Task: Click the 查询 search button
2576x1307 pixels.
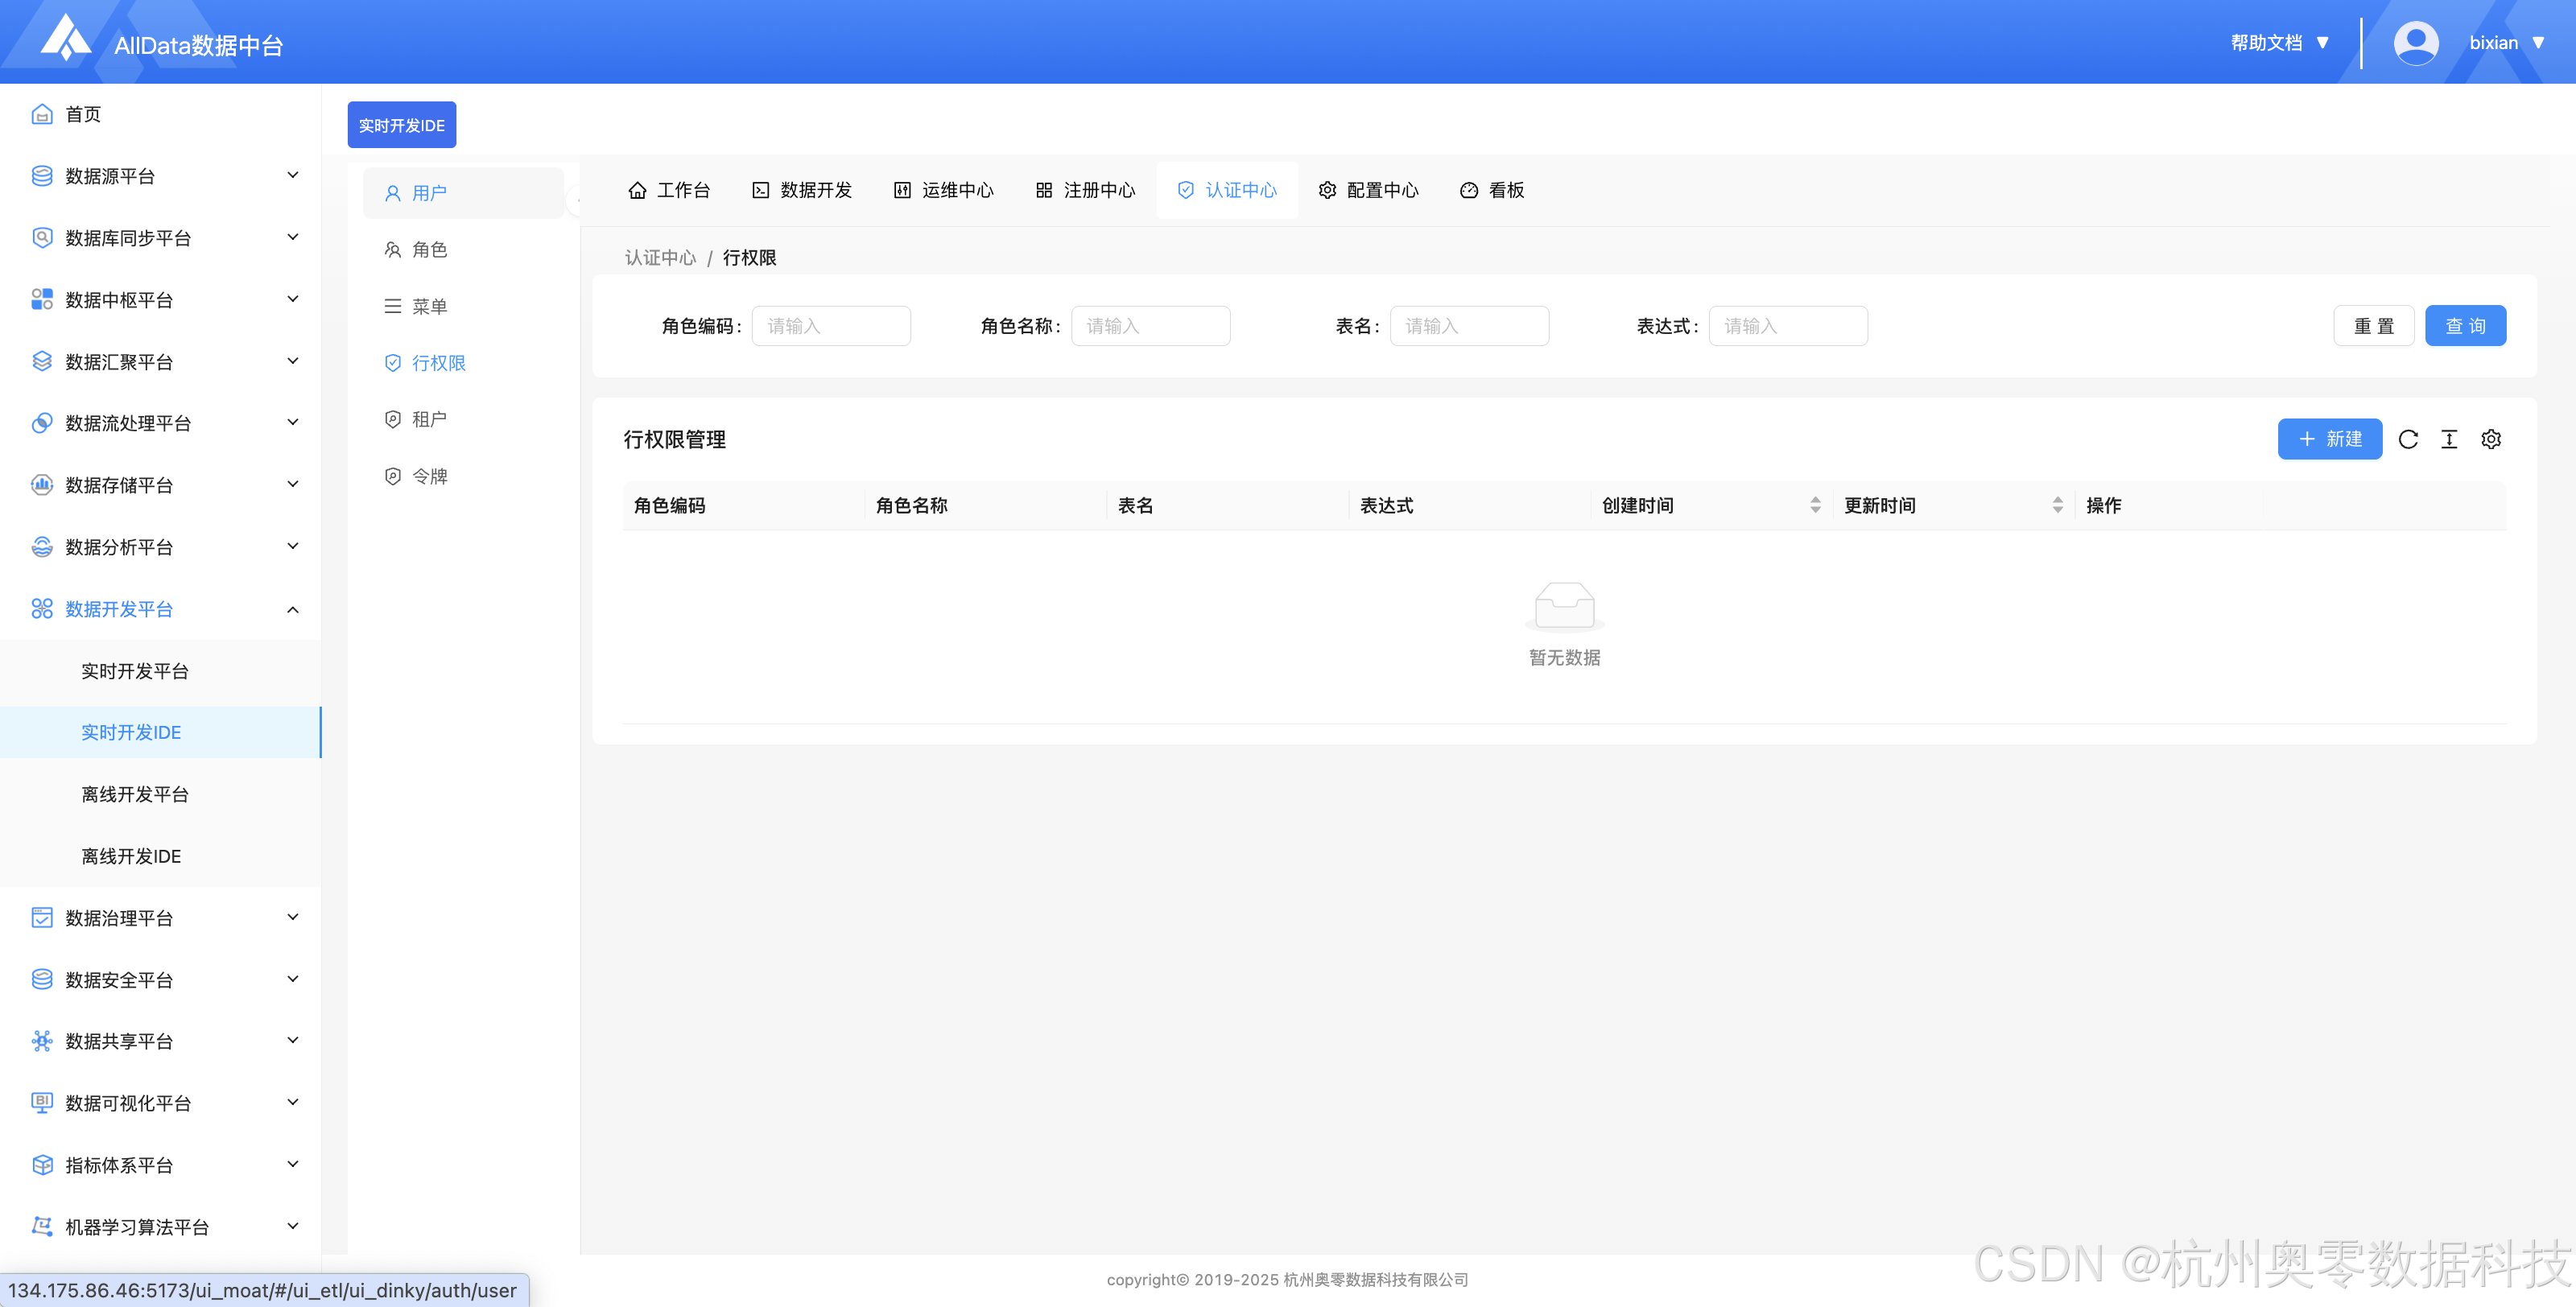Action: coord(2465,326)
